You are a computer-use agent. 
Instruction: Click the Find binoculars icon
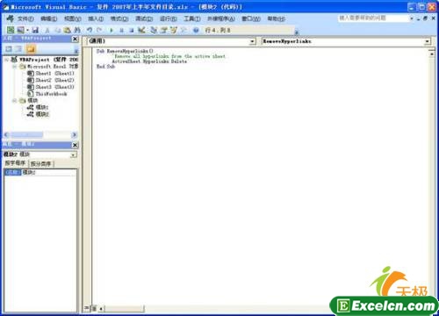(77, 30)
